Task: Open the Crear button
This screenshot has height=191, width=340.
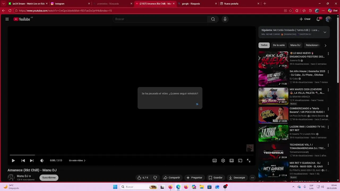Action: 305,19
